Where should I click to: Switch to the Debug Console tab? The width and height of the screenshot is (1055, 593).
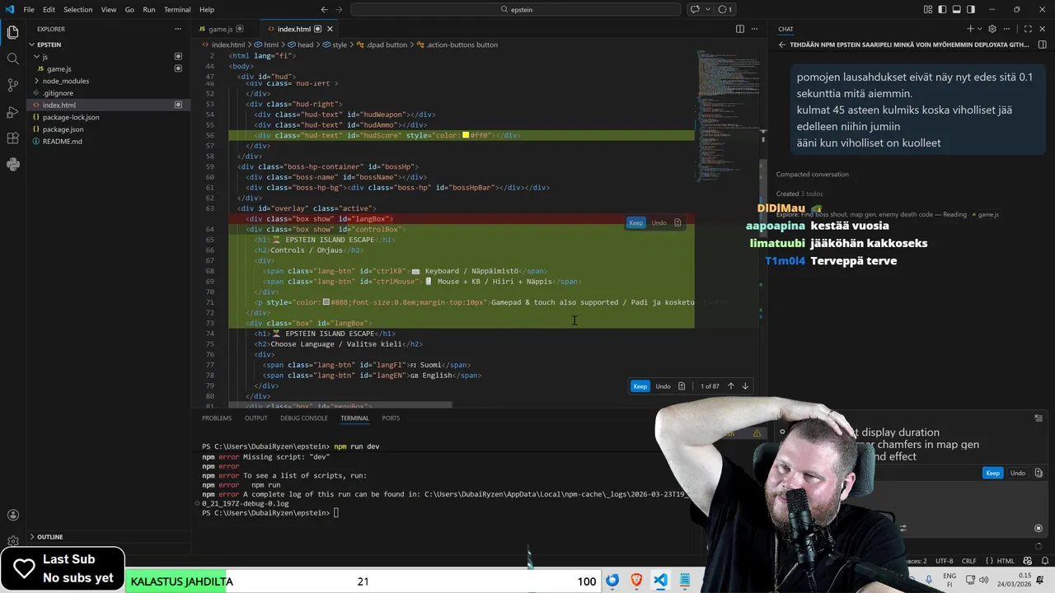click(303, 418)
